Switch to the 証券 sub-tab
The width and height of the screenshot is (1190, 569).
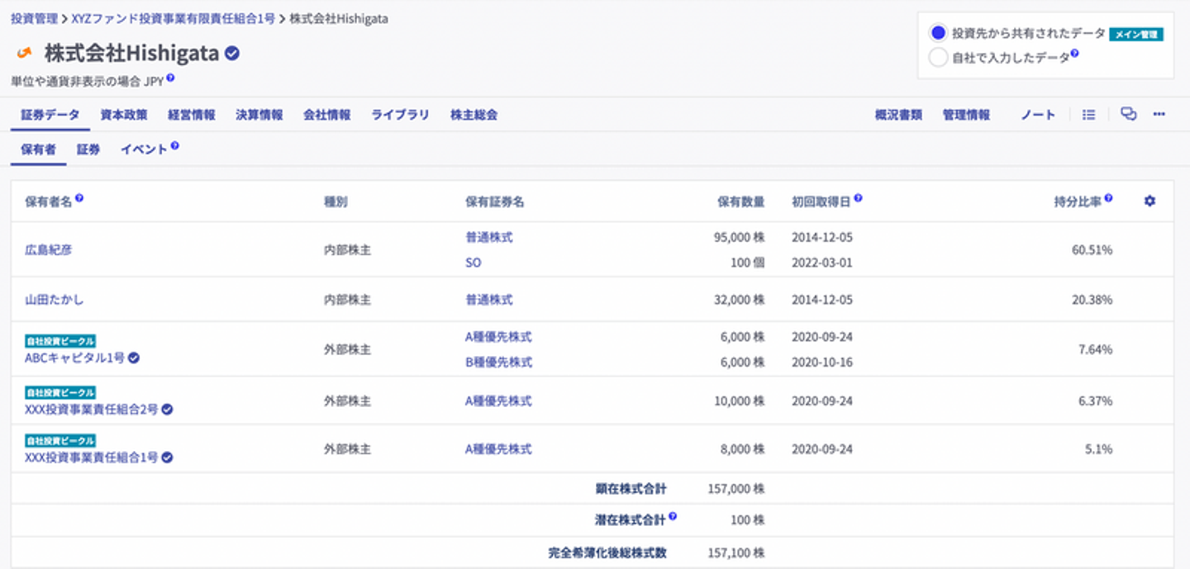(x=88, y=149)
